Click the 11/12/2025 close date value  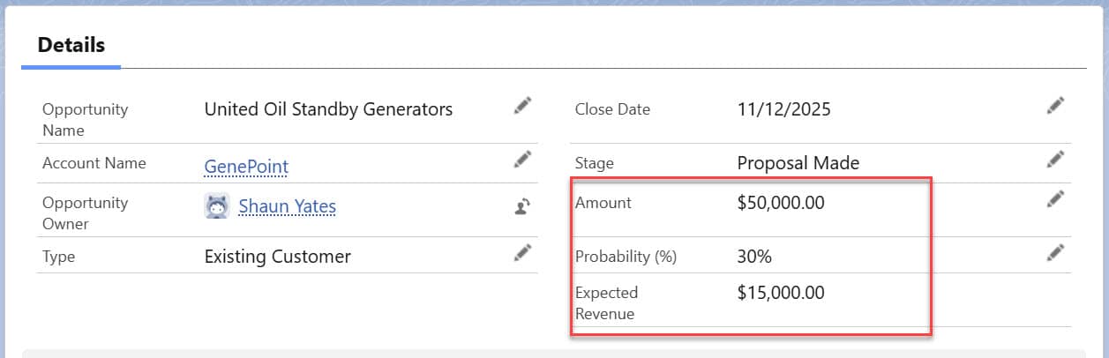(x=783, y=109)
